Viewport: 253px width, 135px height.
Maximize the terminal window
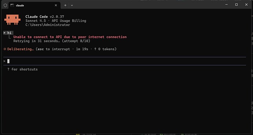[x=236, y=5]
